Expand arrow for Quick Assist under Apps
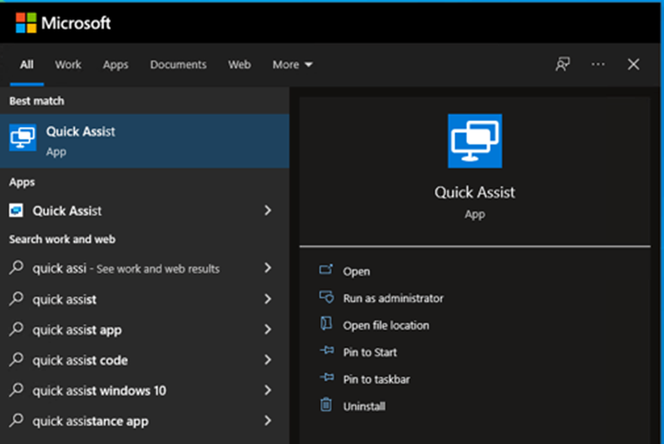The width and height of the screenshot is (664, 444). [x=268, y=211]
